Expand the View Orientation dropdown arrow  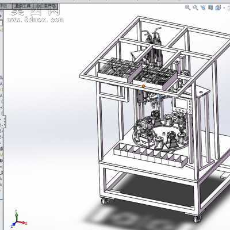point(224,7)
